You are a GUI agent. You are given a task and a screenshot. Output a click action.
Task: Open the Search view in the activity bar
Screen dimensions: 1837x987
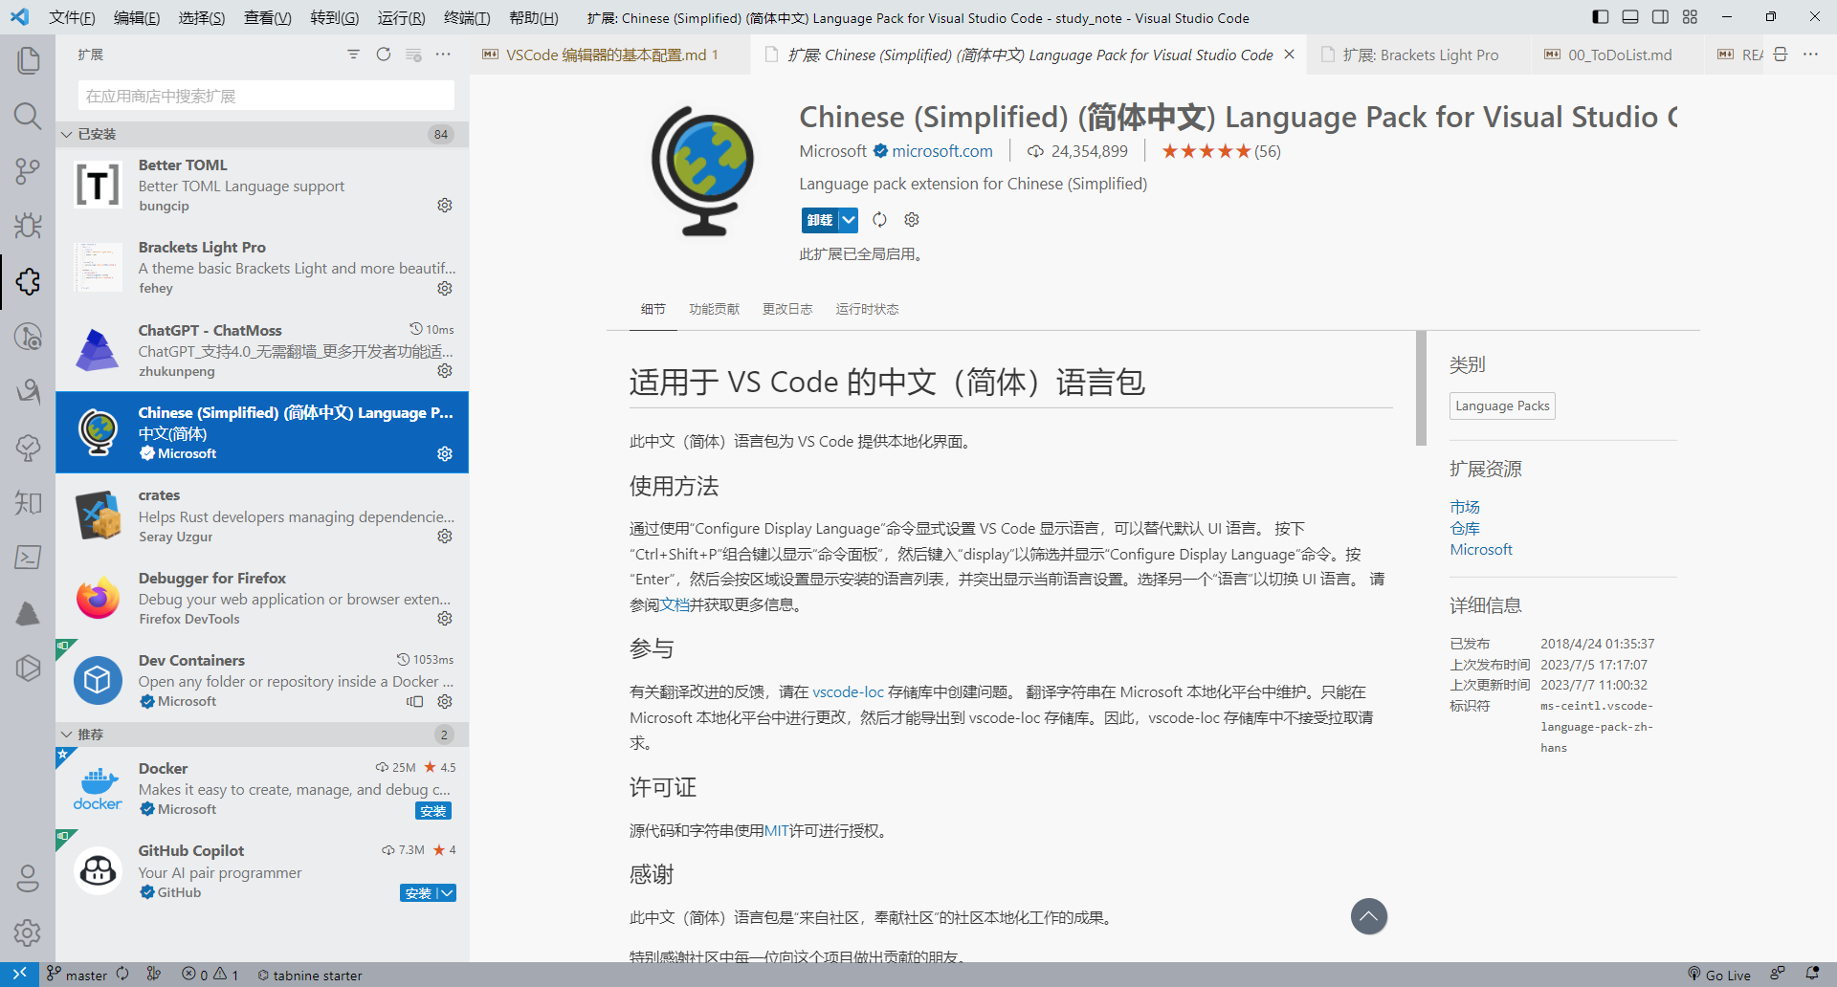coord(28,116)
